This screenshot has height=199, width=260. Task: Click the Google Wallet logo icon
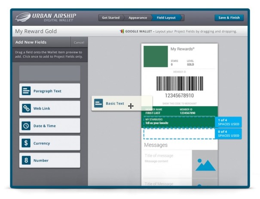pos(122,31)
